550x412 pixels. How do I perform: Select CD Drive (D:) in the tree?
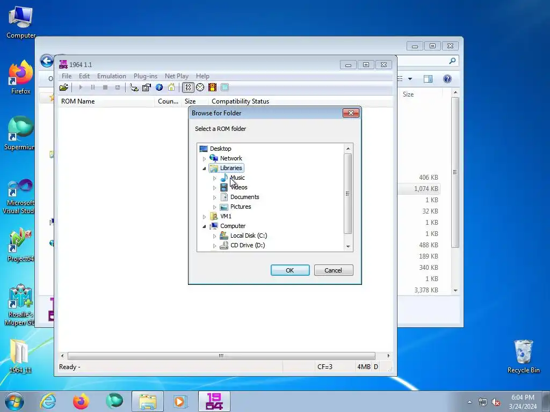click(x=247, y=245)
